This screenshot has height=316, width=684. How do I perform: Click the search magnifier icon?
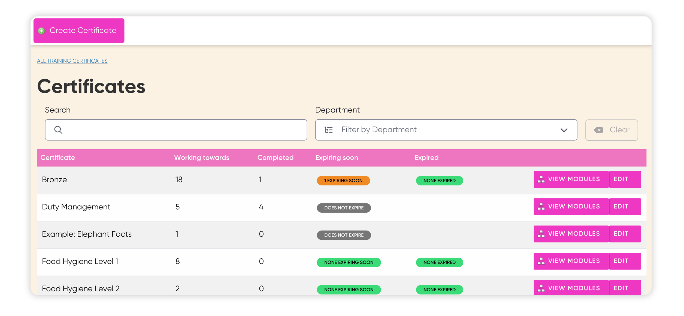pos(58,130)
